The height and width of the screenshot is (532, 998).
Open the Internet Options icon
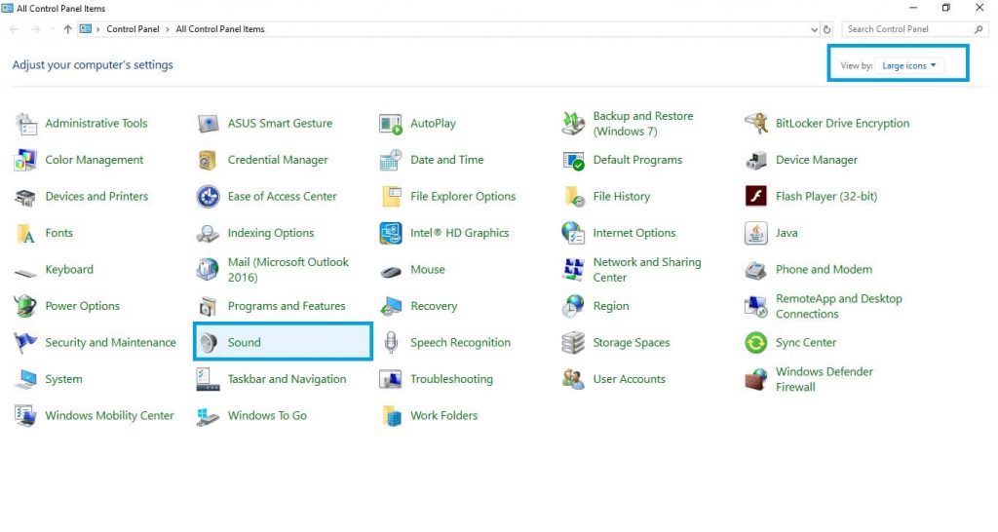click(573, 234)
